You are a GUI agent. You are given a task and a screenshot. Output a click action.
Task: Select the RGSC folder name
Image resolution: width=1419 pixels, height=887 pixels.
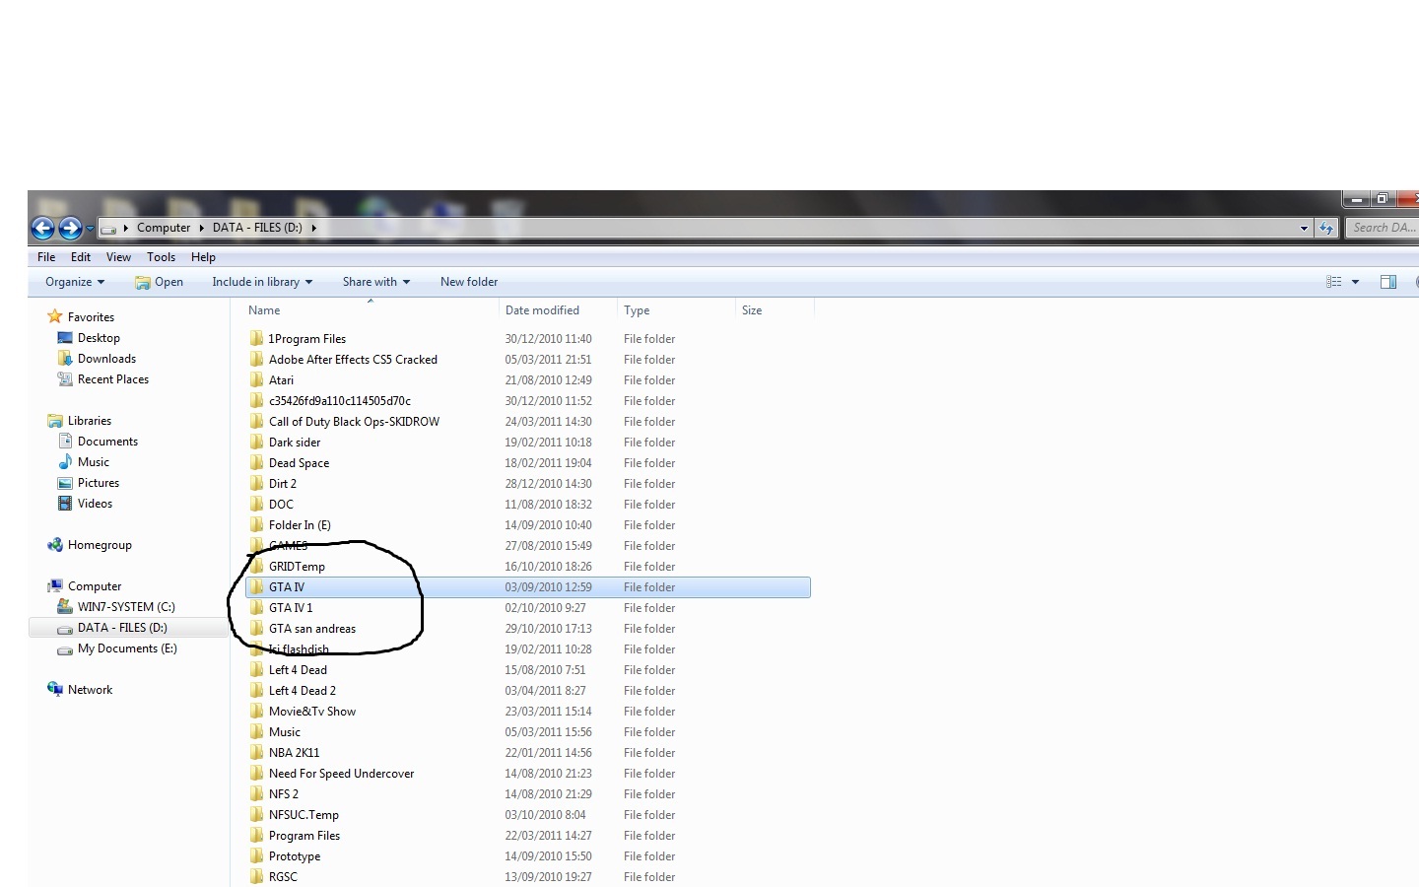283,876
